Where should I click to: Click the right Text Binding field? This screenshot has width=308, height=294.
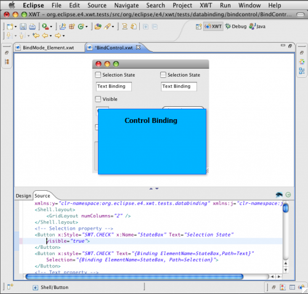(x=179, y=86)
